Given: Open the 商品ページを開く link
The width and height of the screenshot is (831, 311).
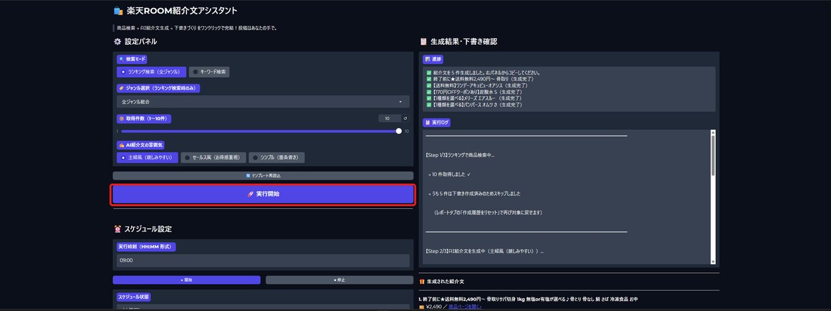Looking at the screenshot, I should click(465, 307).
